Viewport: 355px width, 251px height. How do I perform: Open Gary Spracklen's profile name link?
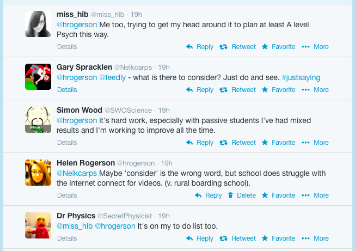[83, 67]
